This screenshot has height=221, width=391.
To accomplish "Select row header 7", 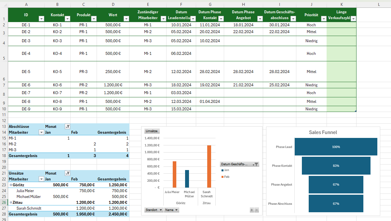I will pyautogui.click(x=4, y=85).
